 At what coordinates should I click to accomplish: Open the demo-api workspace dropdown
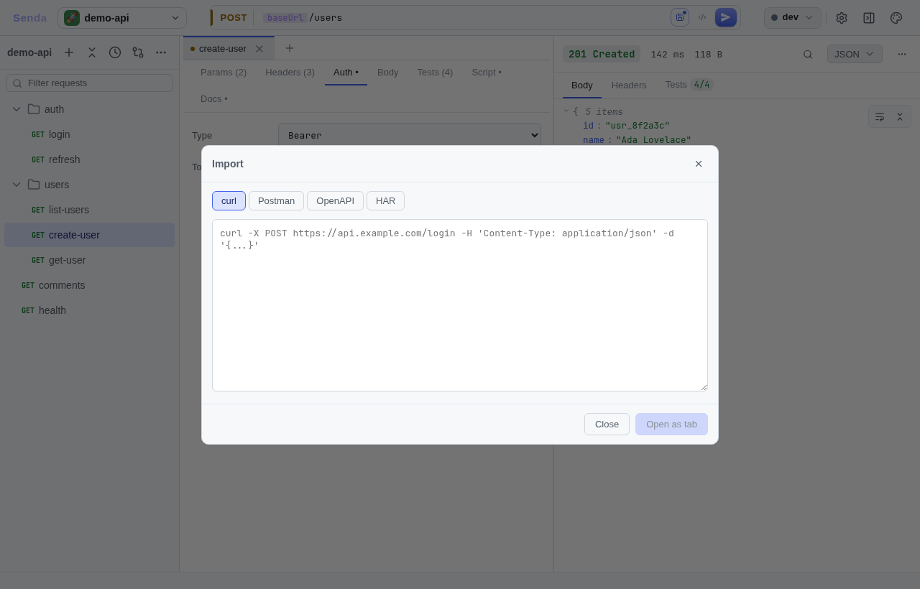[122, 18]
